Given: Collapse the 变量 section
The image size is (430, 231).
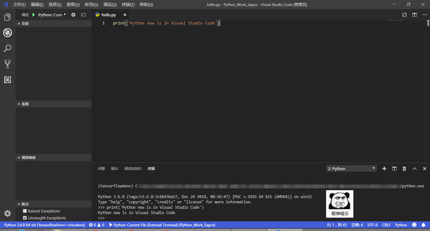Looking at the screenshot, I should (54, 24).
